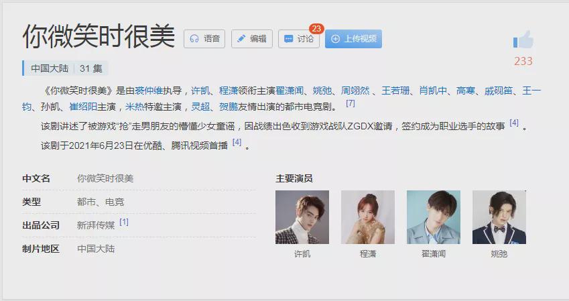Screen dimensions: 569x301
Task: Click the 程潇 actress photo thumbnail
Action: (x=368, y=217)
